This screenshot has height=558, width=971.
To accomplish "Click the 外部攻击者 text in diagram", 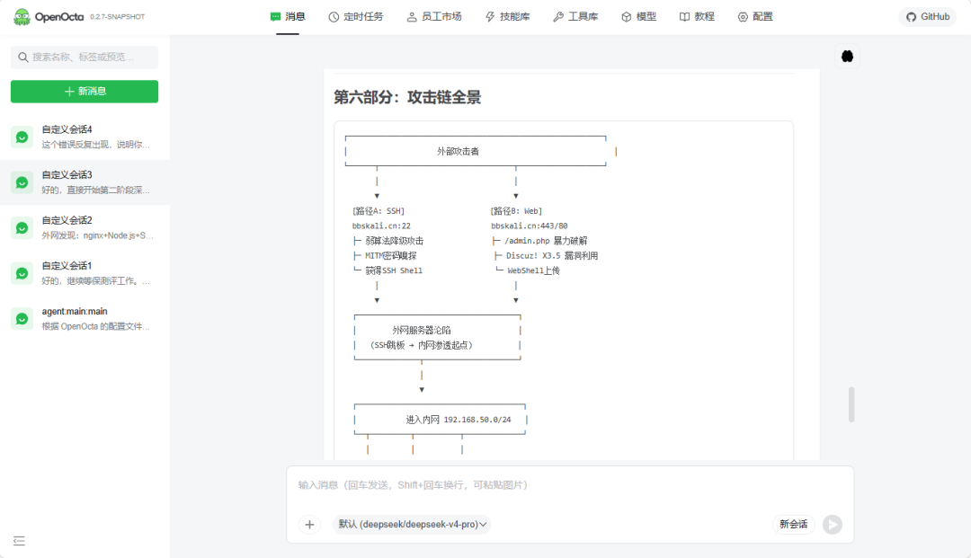I will (x=459, y=152).
